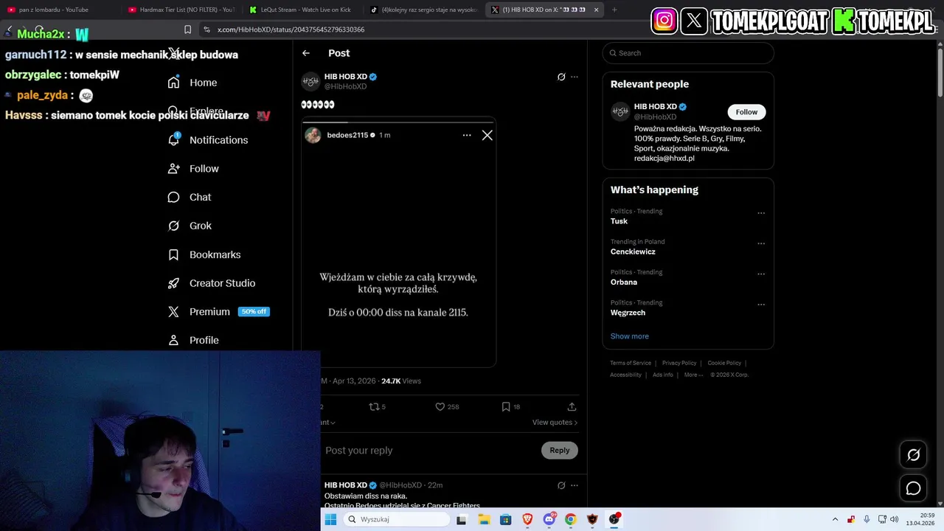The height and width of the screenshot is (531, 944).
Task: Open more options for Węgrzech trend
Action: (x=761, y=305)
